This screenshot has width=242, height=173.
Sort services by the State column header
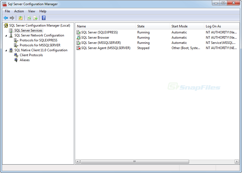point(141,26)
